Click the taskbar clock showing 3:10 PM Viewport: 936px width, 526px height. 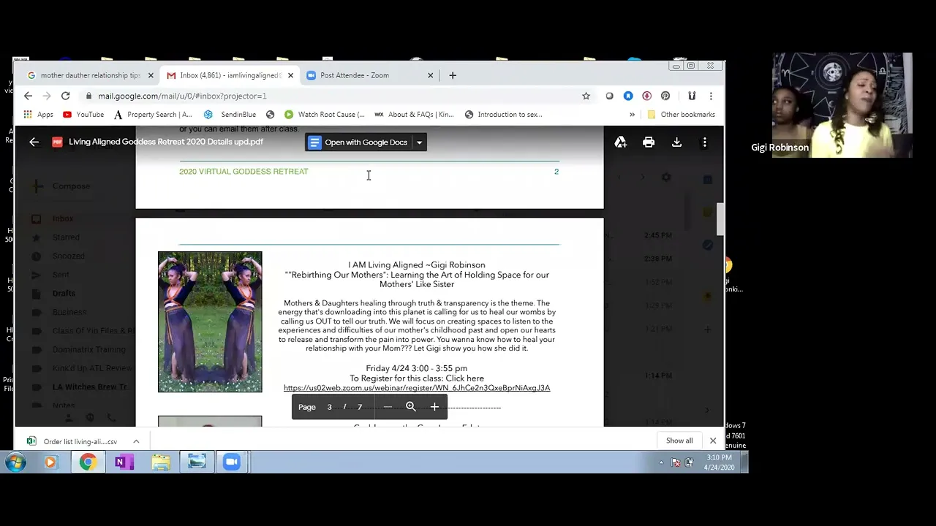coord(720,462)
